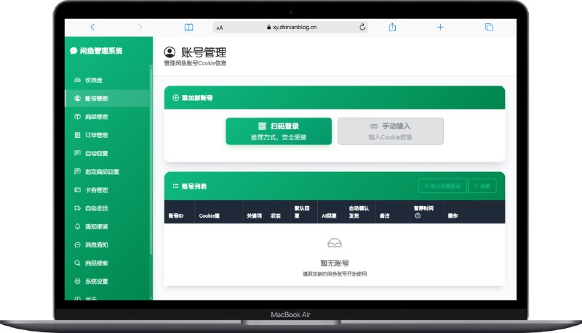582x333 pixels.
Task: Add a new tab with the plus icon
Action: pos(440,27)
